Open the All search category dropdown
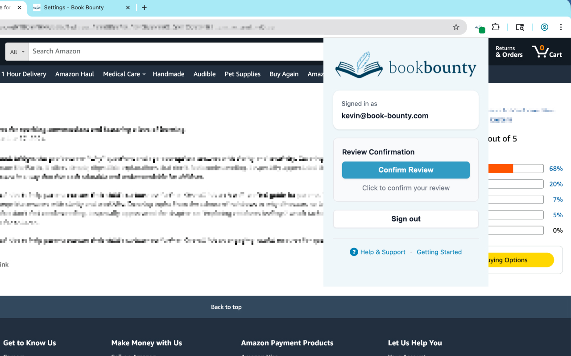 coord(17,52)
